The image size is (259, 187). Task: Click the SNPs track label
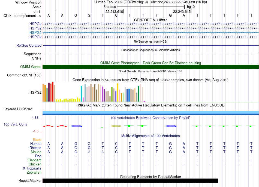click(x=37, y=58)
